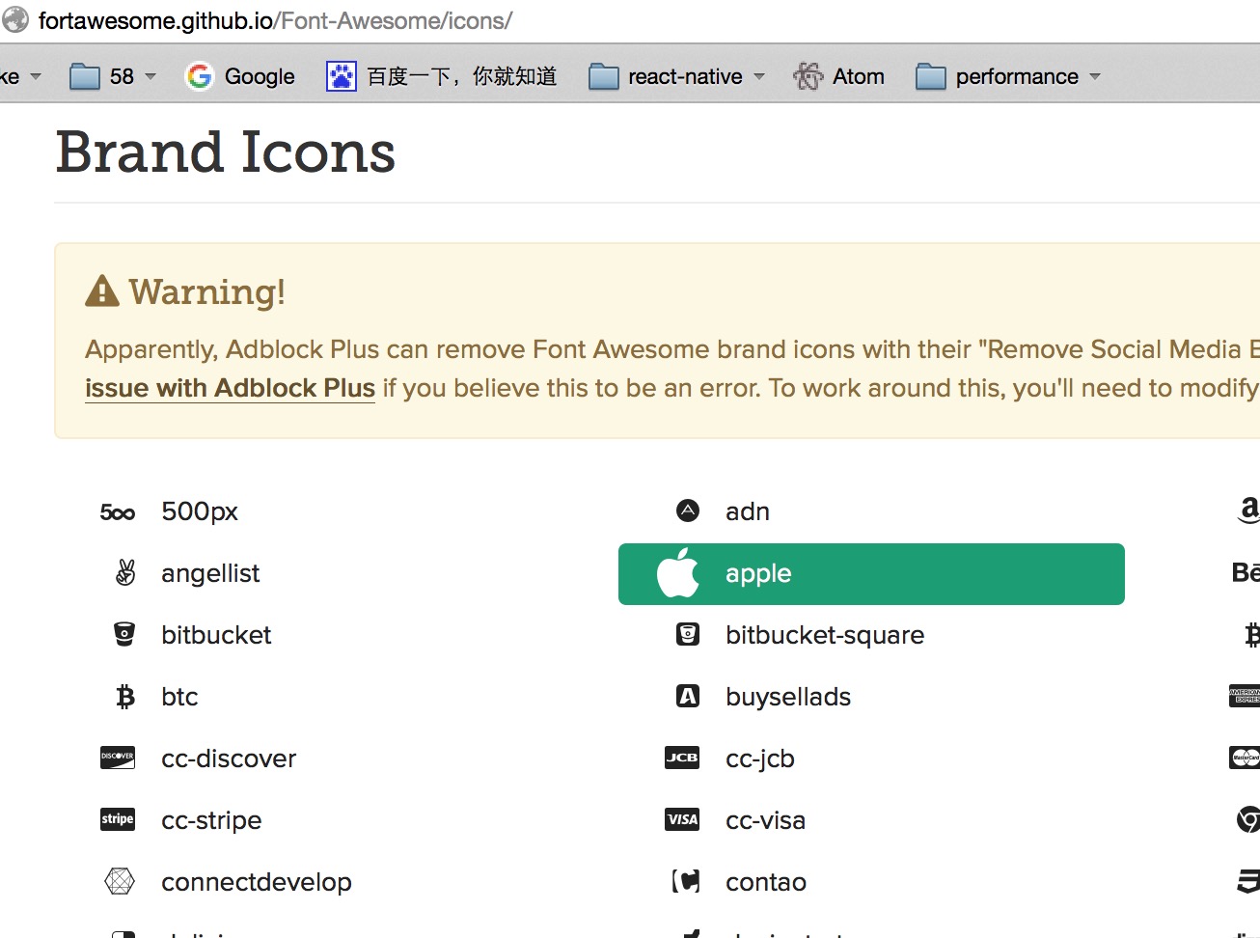Click the bitbucket bucket icon
Viewport: 1260px width, 938px height.
124,634
